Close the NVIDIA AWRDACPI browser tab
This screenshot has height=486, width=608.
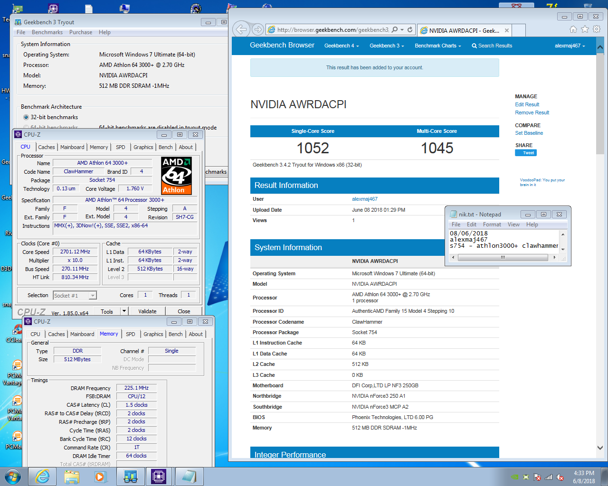pyautogui.click(x=507, y=30)
